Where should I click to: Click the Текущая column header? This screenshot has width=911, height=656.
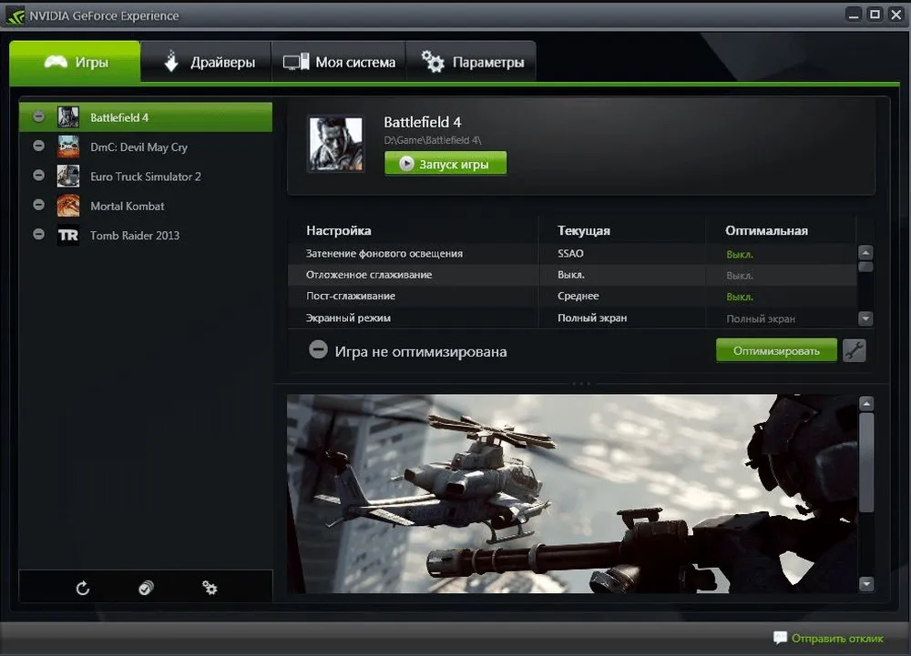(584, 230)
